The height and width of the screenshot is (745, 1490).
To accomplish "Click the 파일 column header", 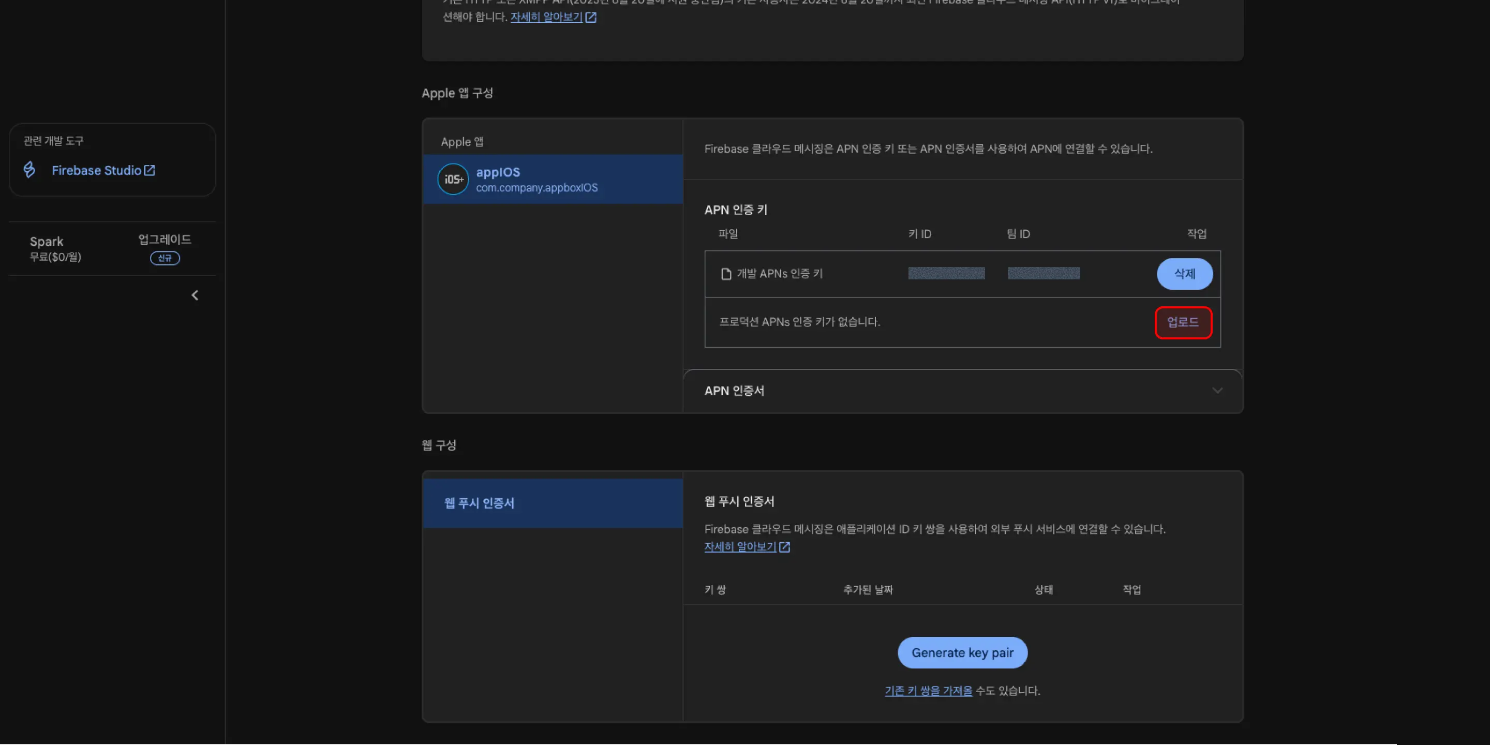I will point(728,234).
